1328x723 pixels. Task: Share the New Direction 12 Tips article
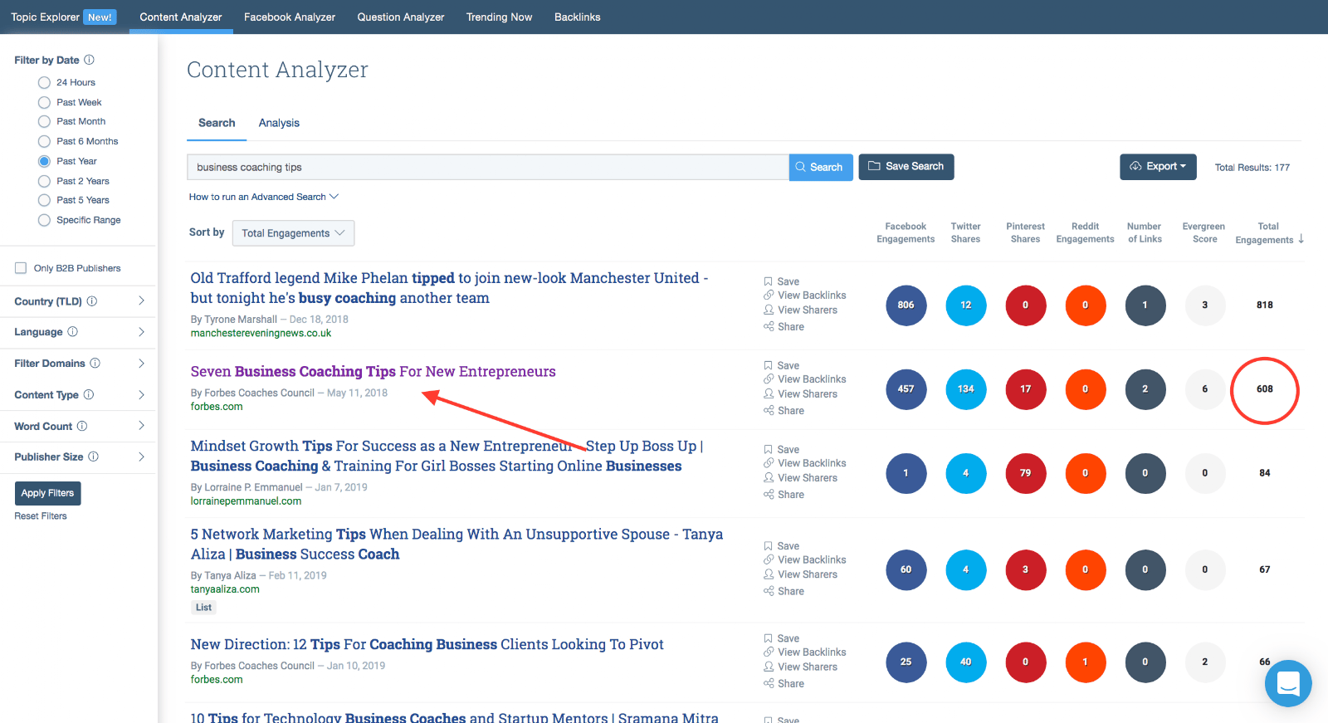[x=784, y=684]
